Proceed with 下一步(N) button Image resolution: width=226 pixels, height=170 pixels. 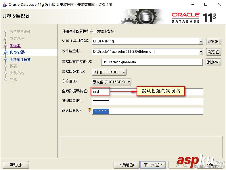coord(153,165)
